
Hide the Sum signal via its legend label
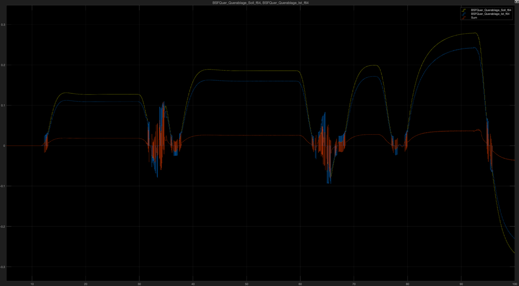[474, 18]
